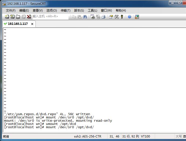Open Global Options tools icon

click(116, 17)
